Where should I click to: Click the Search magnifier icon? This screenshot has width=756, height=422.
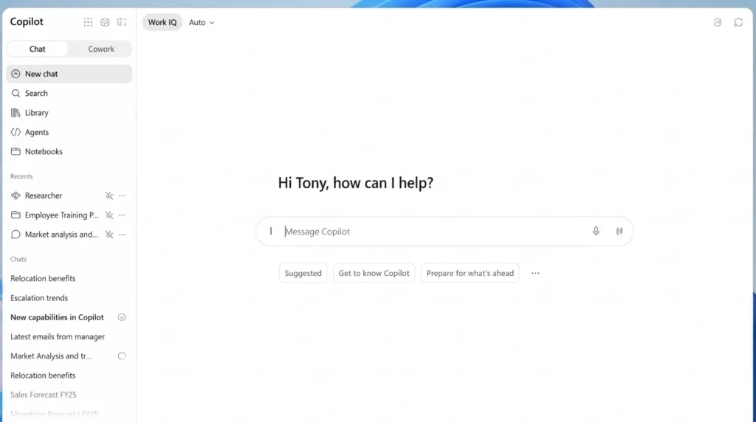click(x=16, y=93)
